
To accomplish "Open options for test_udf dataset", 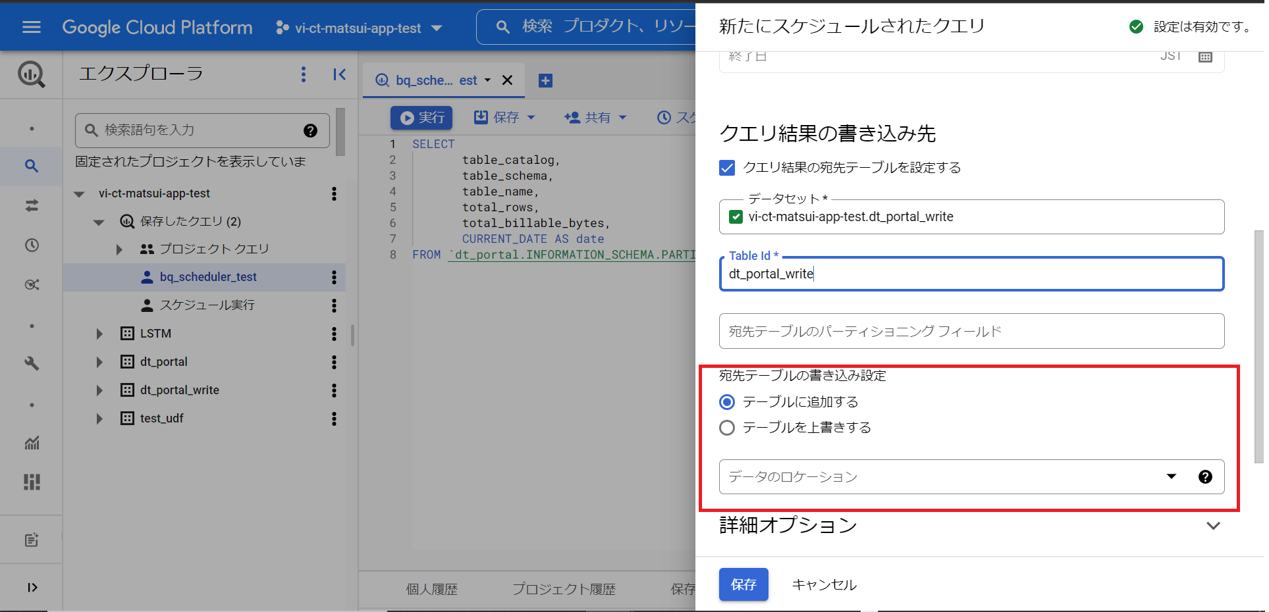I will pos(334,419).
